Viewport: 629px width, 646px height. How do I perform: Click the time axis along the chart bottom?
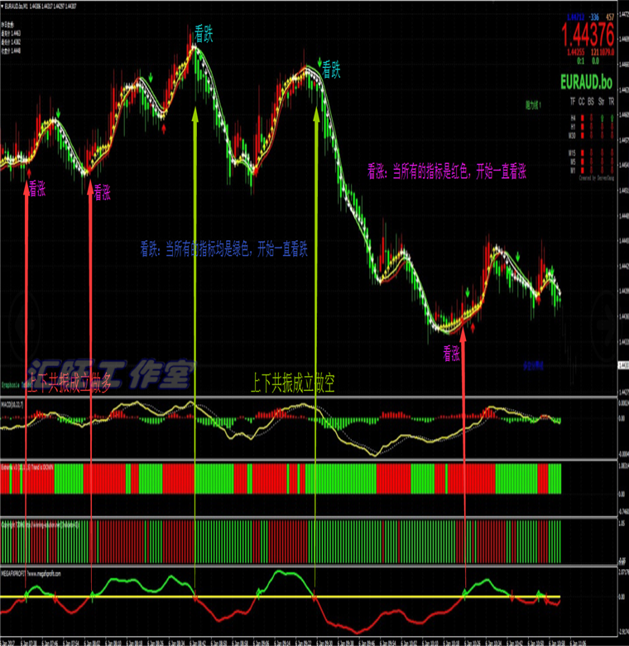(309, 642)
